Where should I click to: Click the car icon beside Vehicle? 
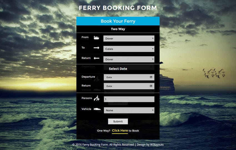[97, 109]
